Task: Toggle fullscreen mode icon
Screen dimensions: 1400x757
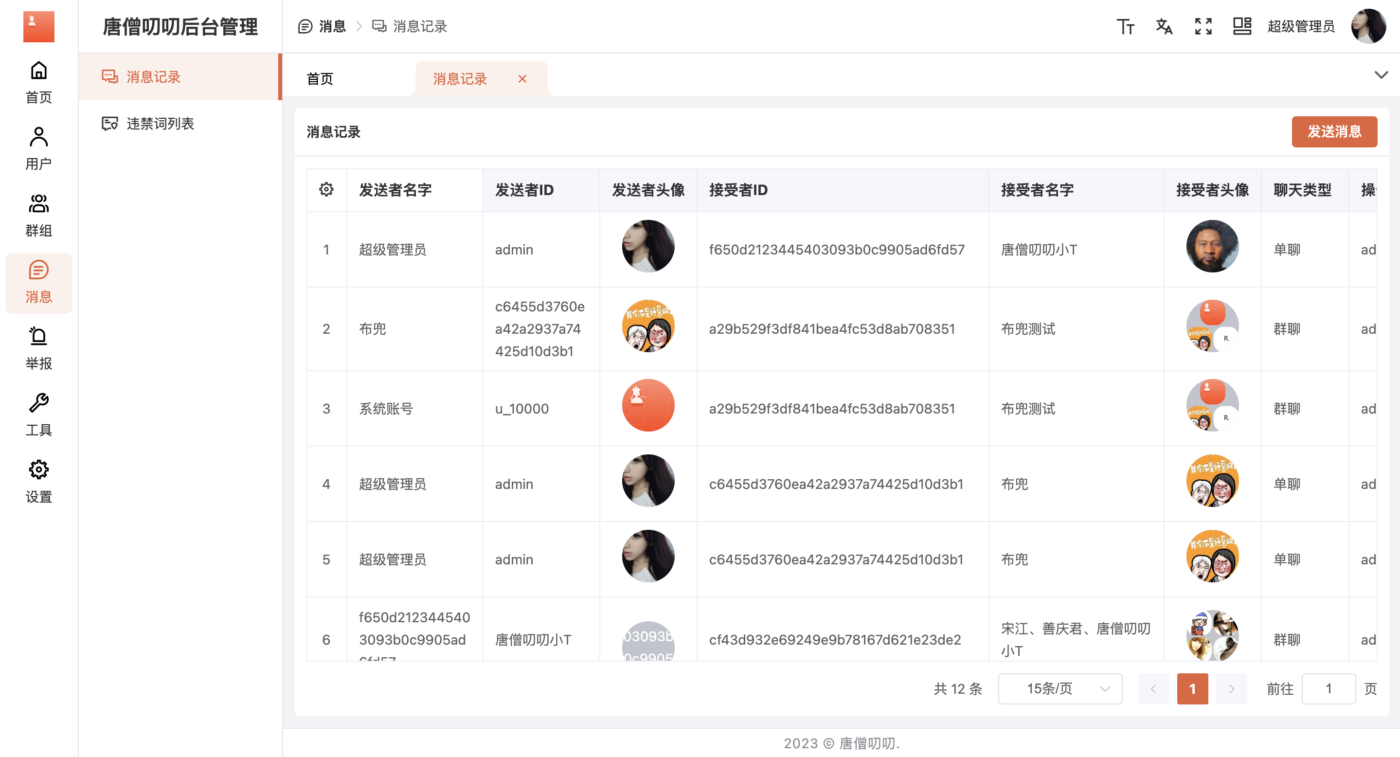Action: coord(1203,26)
